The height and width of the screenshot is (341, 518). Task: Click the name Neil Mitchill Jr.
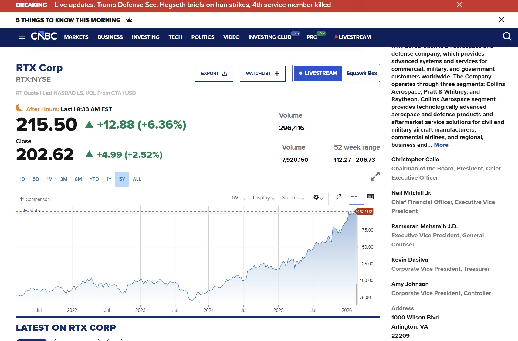pos(411,193)
